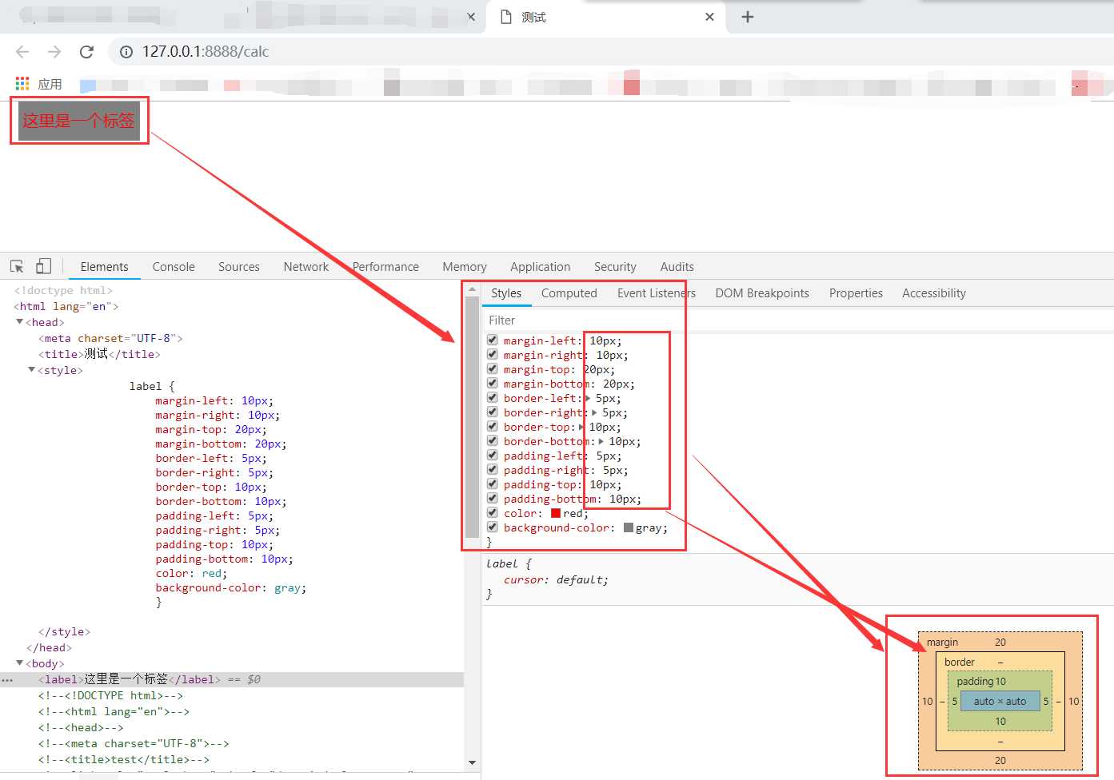Open the Network panel tab
The image size is (1114, 780).
coord(306,267)
